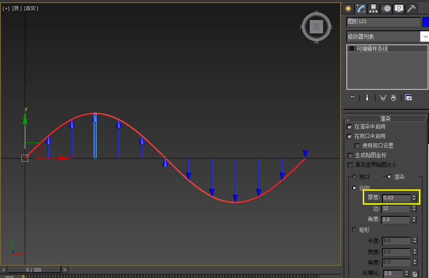429x278 pixels.
Task: Click the ViewCube top face 上
Action: 316,26
